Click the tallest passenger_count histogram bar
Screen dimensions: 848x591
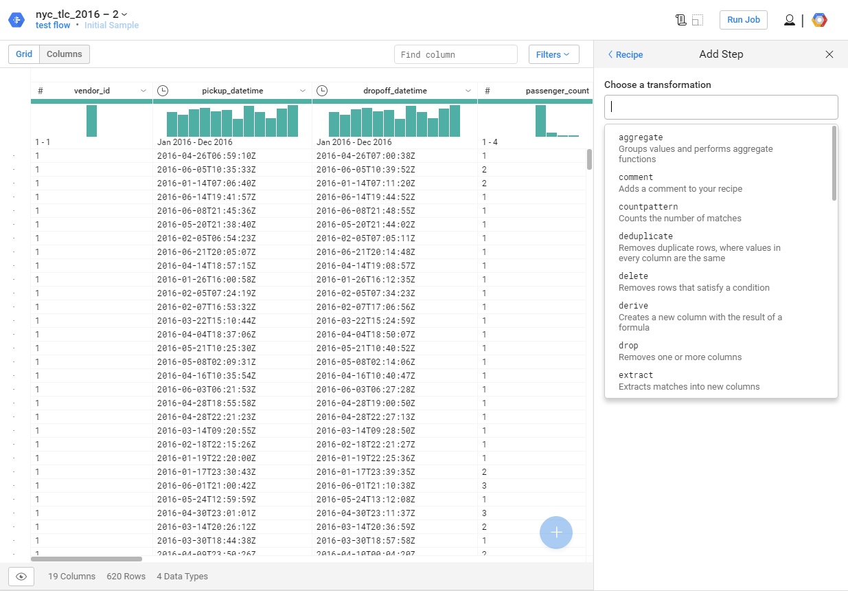[540, 121]
